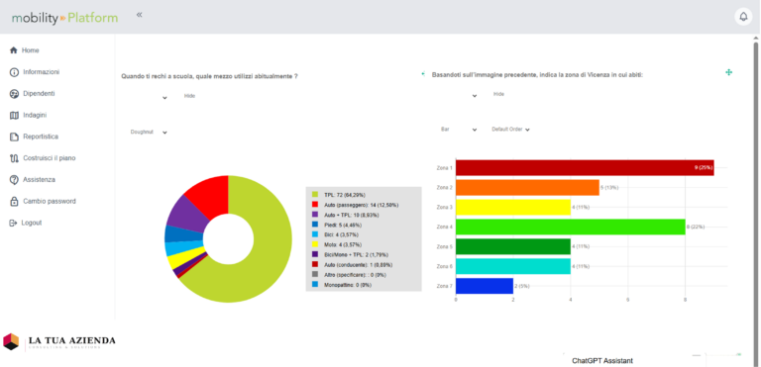Open the ChatGPT Assistant panel

point(602,361)
